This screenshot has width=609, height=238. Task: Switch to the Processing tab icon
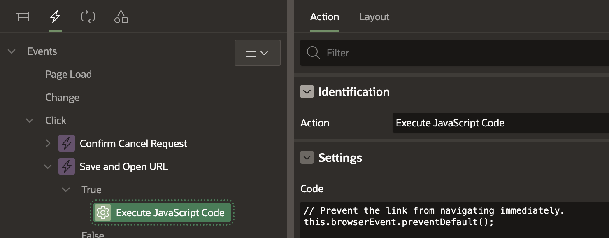point(88,16)
